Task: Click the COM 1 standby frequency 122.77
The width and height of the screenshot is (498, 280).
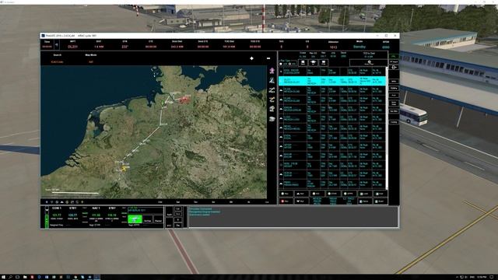Action: [72, 215]
